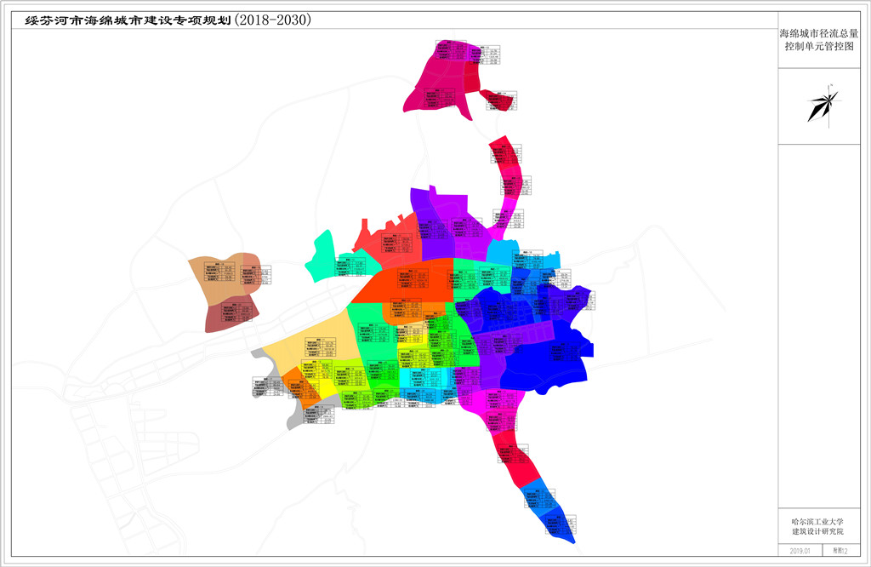Click the data table on royal blue zone
871x567 pixels.
566,352
